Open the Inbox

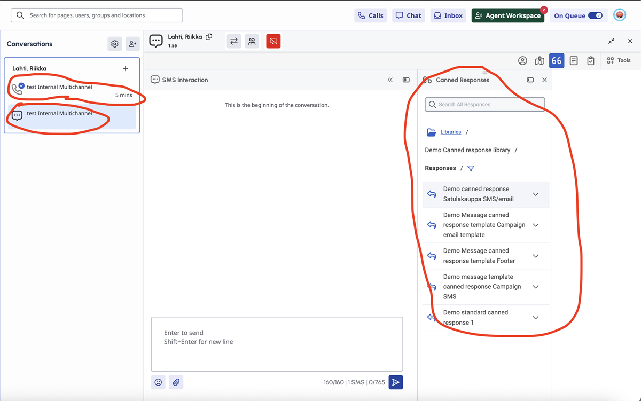pos(448,15)
